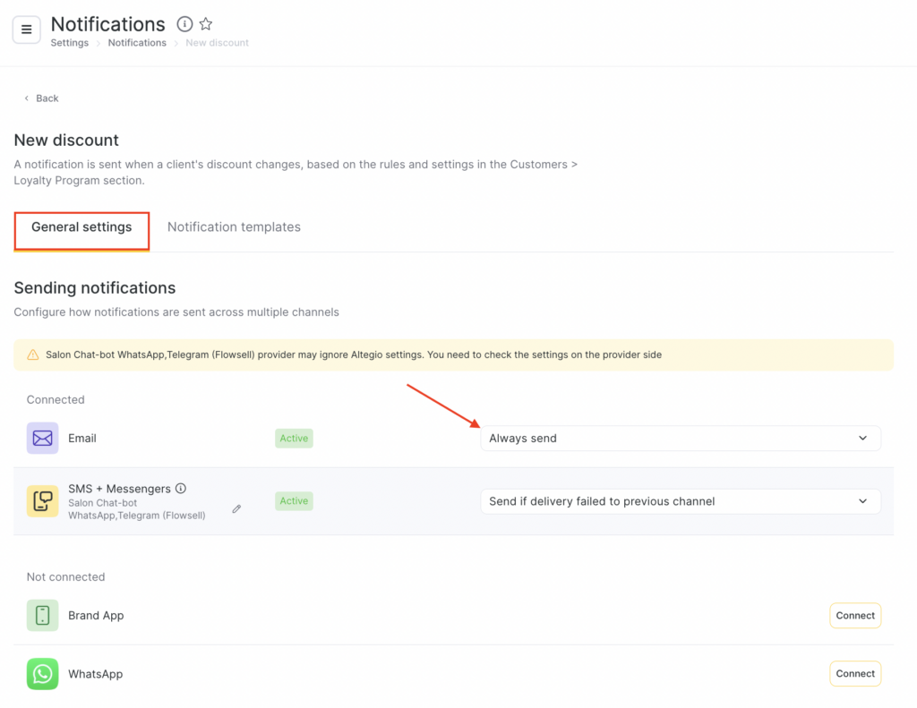
Task: Click the Notifications breadcrumb link
Action: tap(137, 43)
